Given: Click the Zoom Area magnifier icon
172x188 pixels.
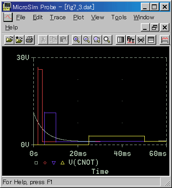Looking at the screenshot, I should [x=97, y=39].
